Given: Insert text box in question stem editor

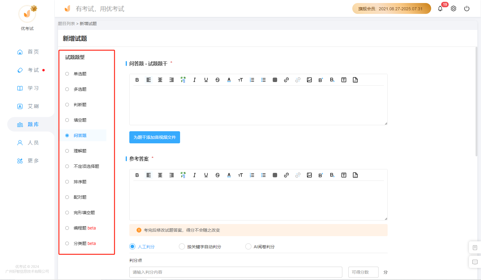Looking at the screenshot, I should pos(344,80).
